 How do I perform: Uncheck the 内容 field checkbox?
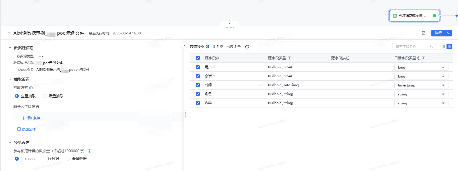tap(198, 103)
